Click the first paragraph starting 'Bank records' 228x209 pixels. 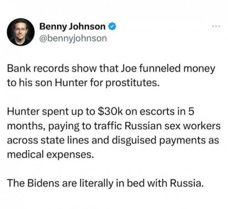click(111, 75)
